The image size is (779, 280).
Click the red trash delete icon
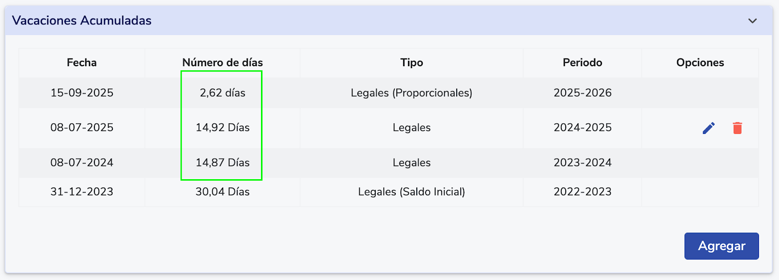(x=737, y=128)
